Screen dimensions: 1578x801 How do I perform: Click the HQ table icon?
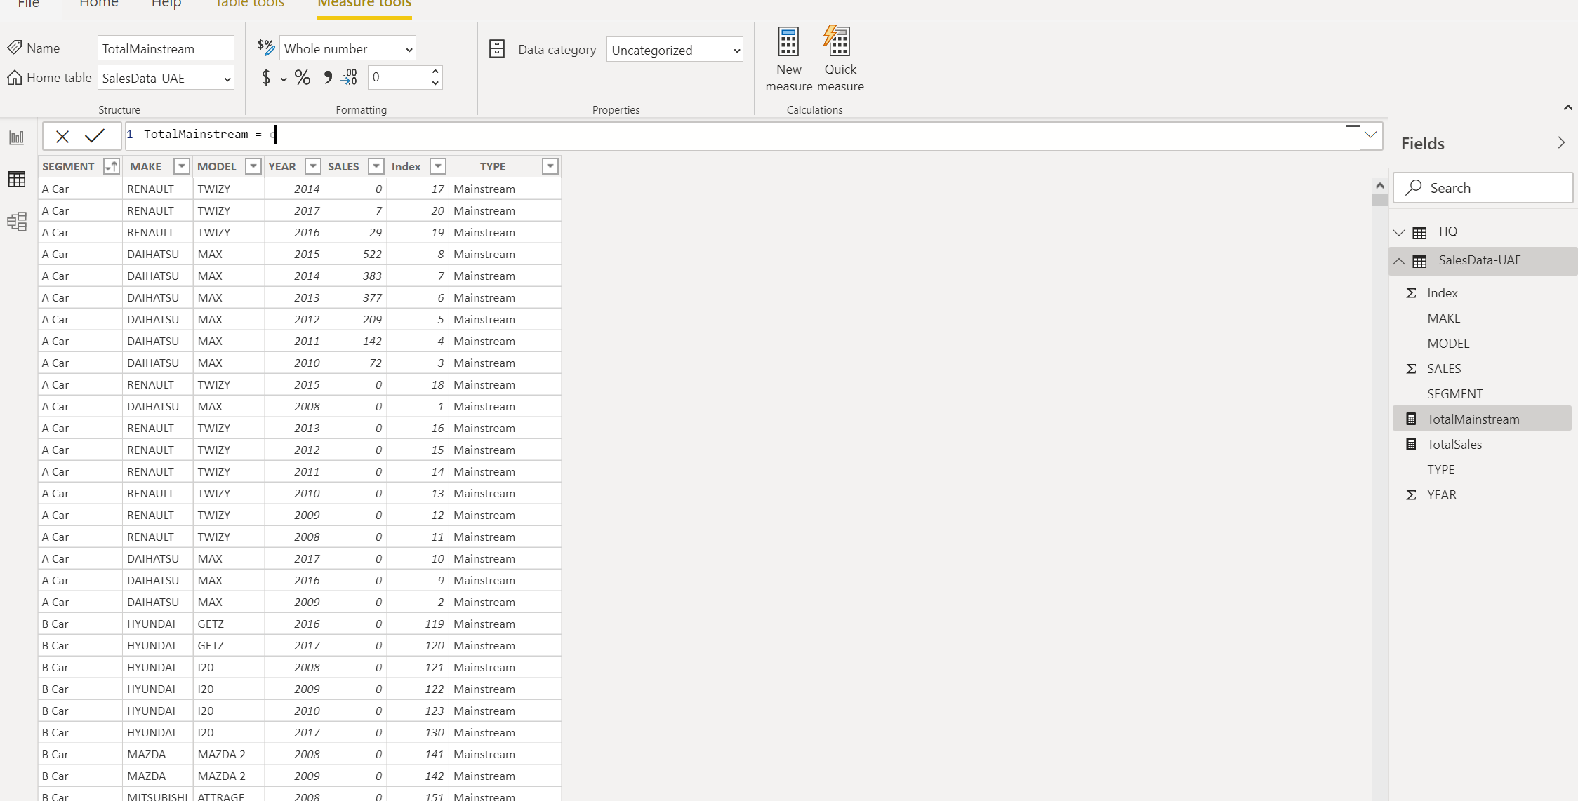[1419, 232]
